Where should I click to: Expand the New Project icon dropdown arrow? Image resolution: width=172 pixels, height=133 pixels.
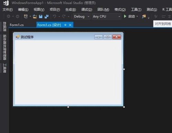pyautogui.click(x=30, y=16)
